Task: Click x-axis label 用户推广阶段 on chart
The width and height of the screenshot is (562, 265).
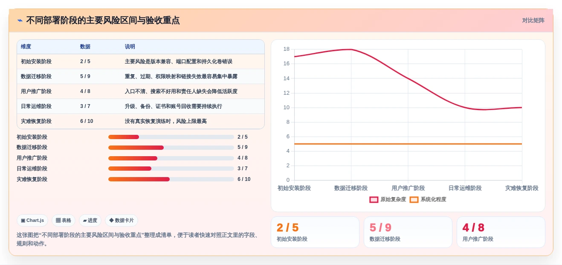Action: click(x=408, y=188)
